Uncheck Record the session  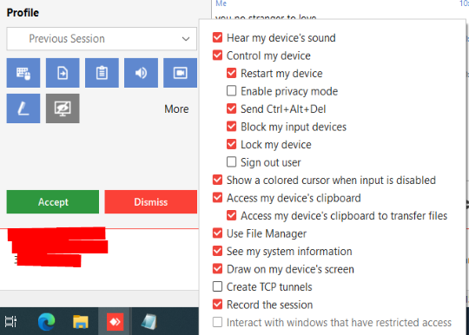coord(217,305)
